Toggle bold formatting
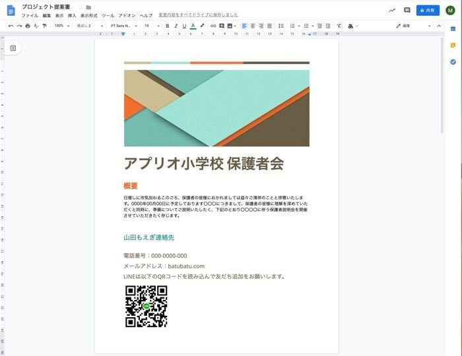The height and width of the screenshot is (356, 462). [x=168, y=26]
